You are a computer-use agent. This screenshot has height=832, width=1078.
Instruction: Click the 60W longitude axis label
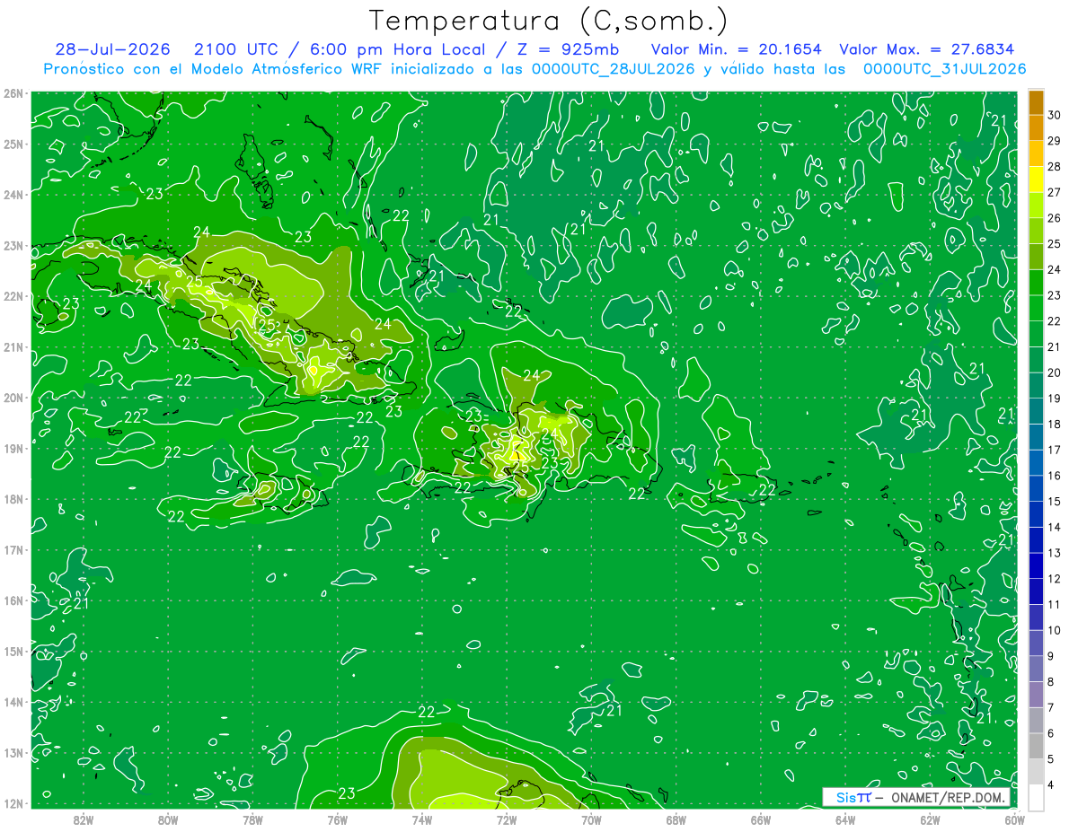1015,819
